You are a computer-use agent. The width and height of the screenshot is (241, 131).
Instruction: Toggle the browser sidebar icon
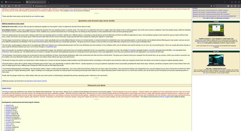(x=2, y=6)
